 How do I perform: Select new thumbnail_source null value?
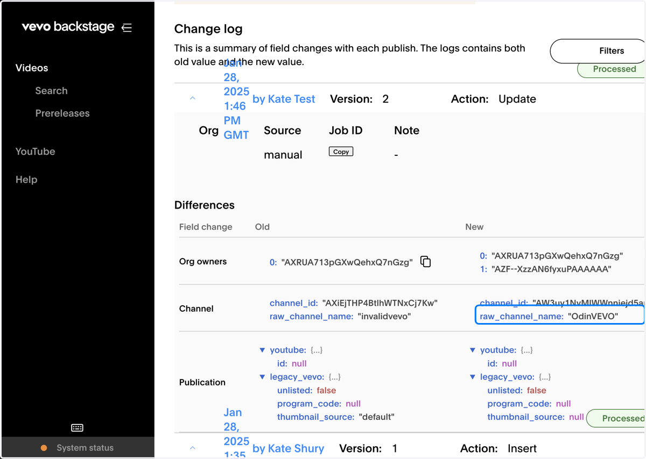coord(577,417)
